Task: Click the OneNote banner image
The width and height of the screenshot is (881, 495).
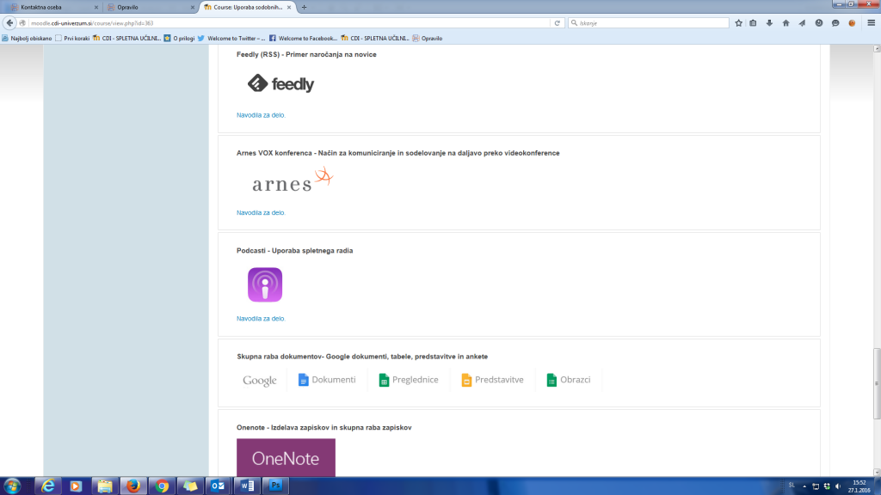Action: [x=286, y=457]
